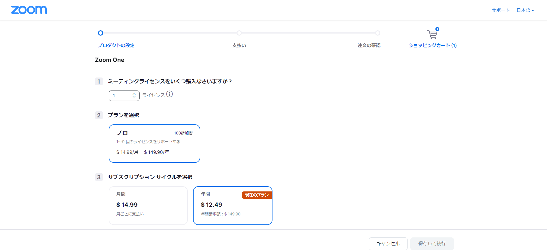
Task: Adjust license count with stepper arrows
Action: click(x=134, y=95)
